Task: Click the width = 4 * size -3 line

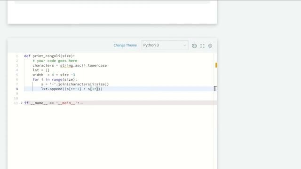Action: click(54, 75)
